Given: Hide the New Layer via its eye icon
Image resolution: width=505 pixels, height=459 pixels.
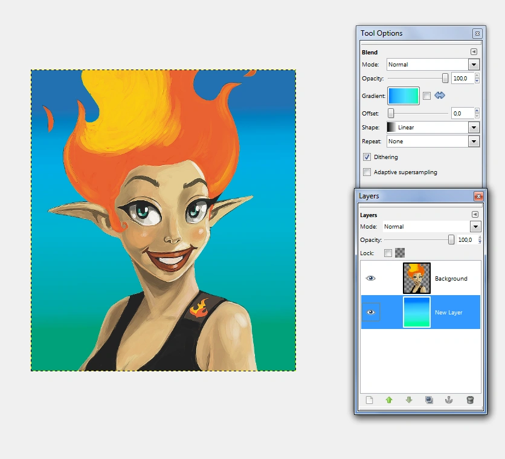Looking at the screenshot, I should [371, 312].
